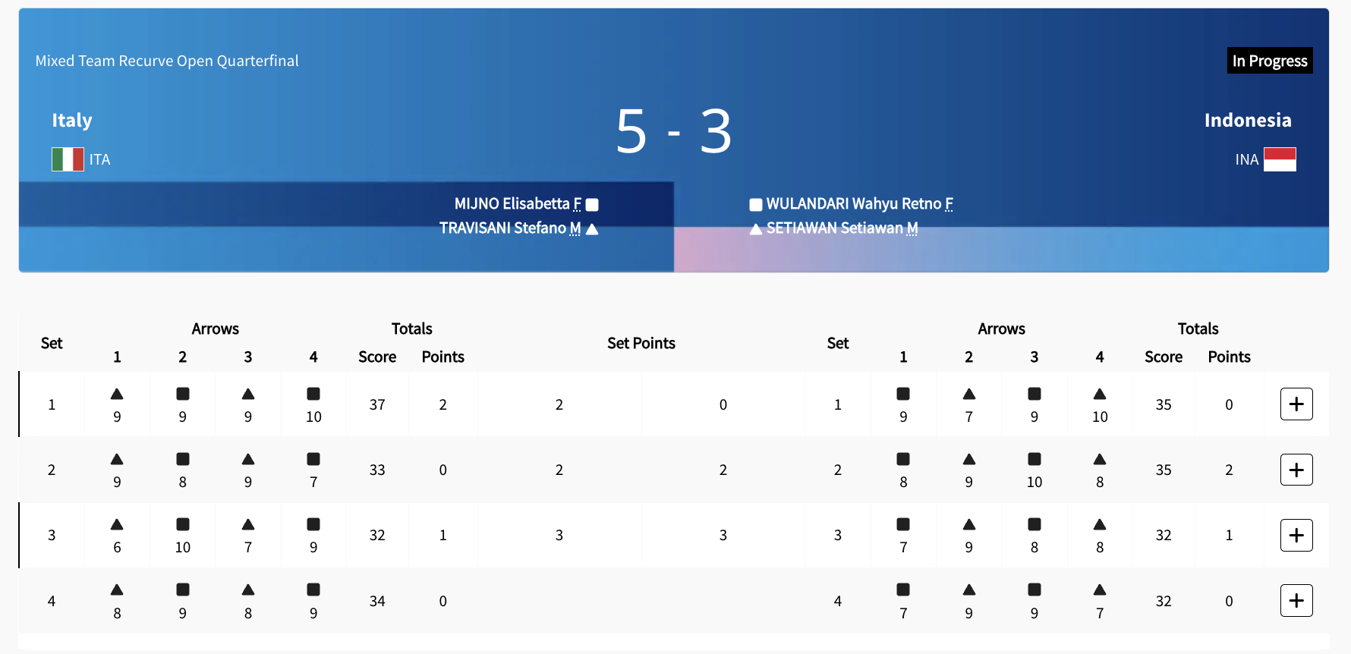Click square marker beside WULANDARI Wahyu Retno
This screenshot has width=1351, height=654.
click(x=755, y=205)
